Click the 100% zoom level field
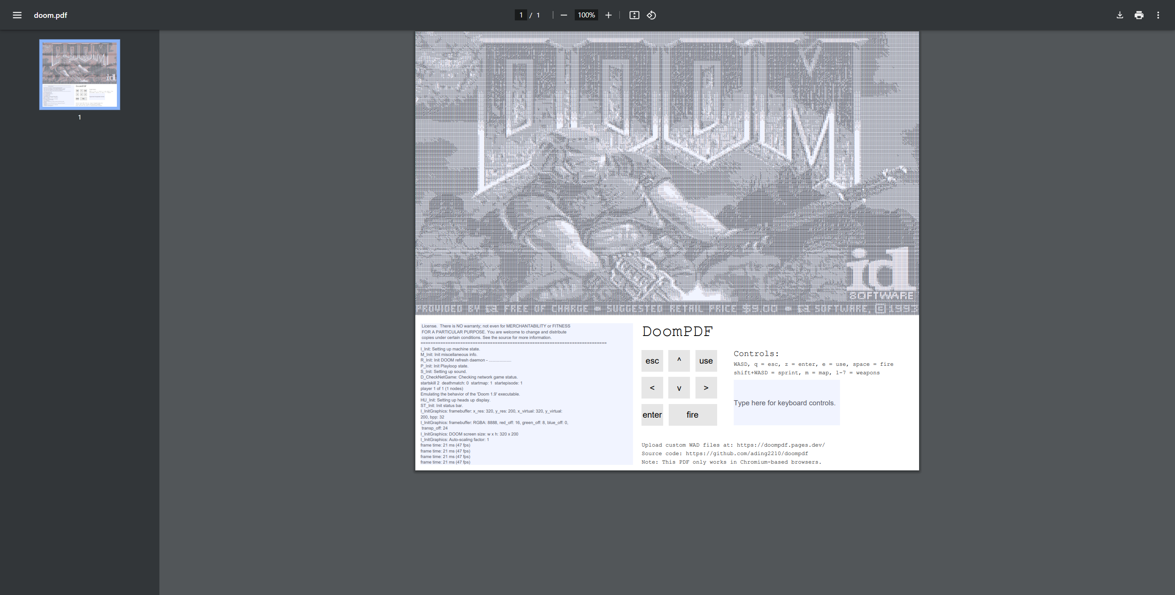The image size is (1175, 595). pos(586,15)
